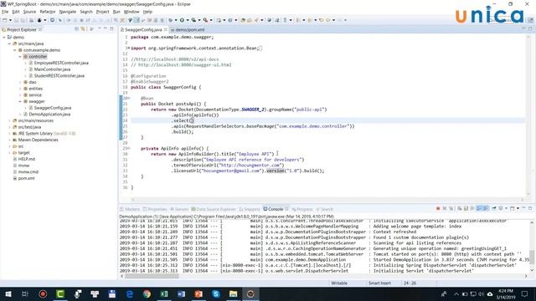Click the New file toolbar icon
Screen dimensions: 536x301
point(5,20)
